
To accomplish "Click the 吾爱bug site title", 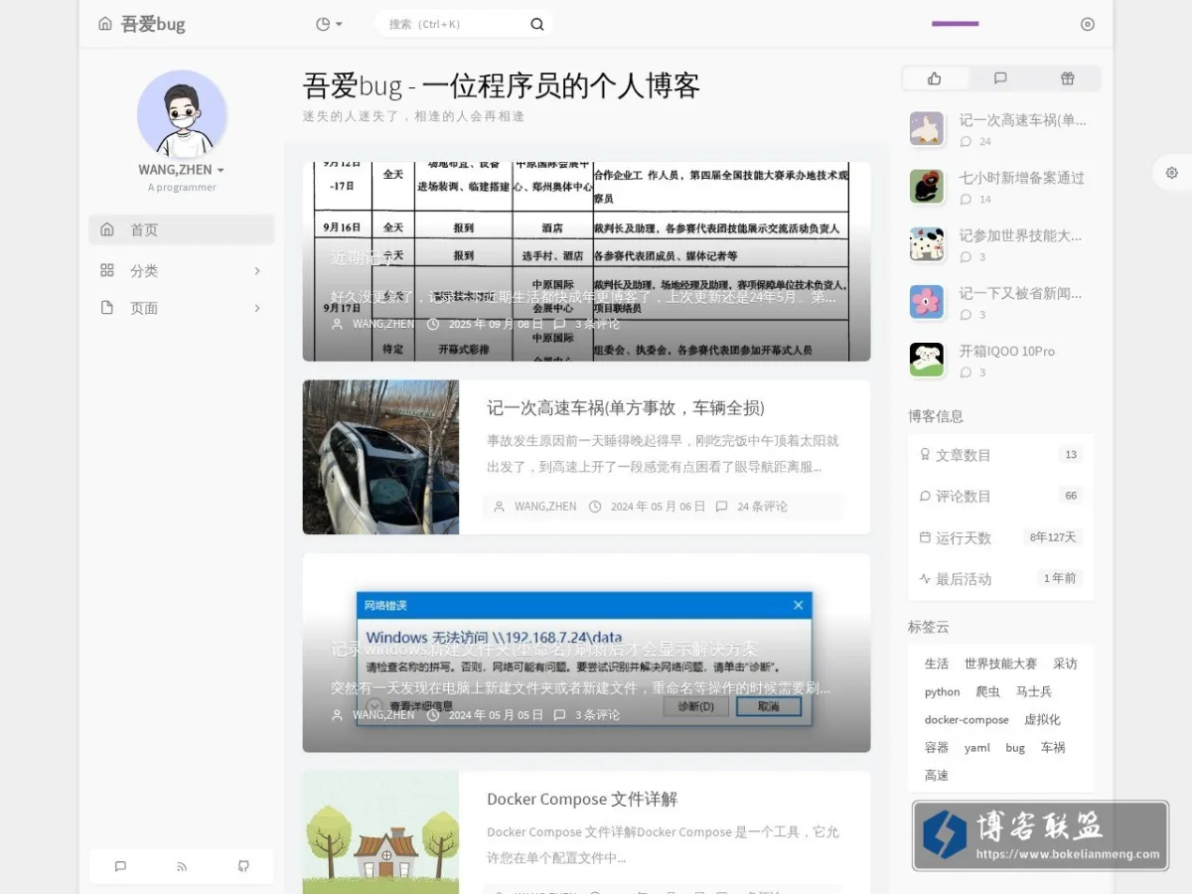I will coord(153,24).
